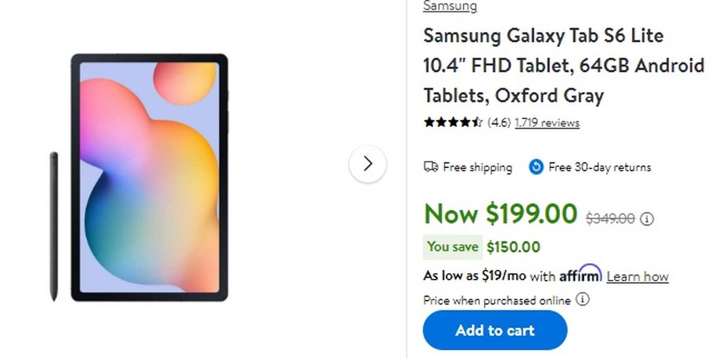Open the Samsung brand page
The image size is (720, 359).
pos(449,6)
